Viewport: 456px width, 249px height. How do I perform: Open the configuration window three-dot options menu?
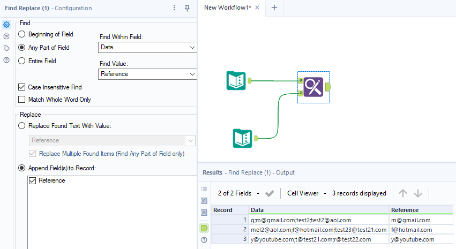coord(174,8)
